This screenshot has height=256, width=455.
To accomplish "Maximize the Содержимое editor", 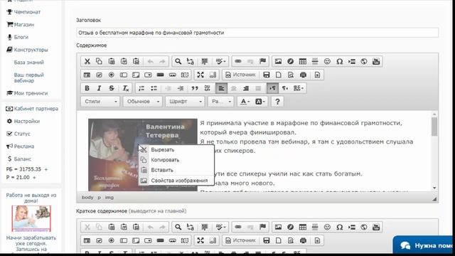I will click(x=200, y=75).
